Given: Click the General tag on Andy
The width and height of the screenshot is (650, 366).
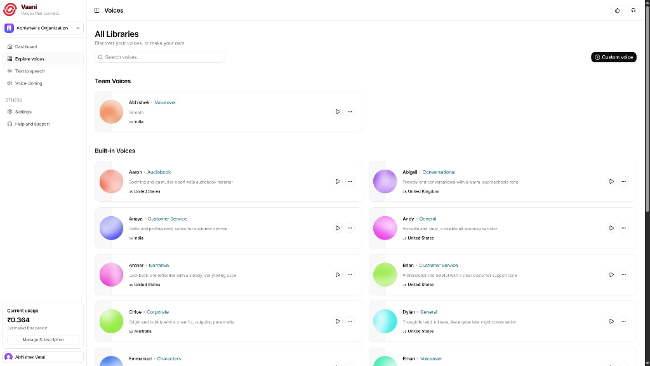Looking at the screenshot, I should pos(427,219).
